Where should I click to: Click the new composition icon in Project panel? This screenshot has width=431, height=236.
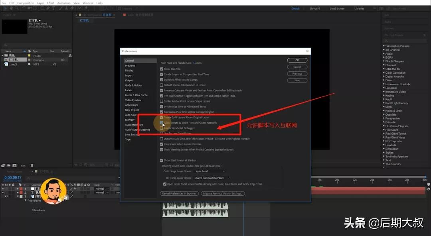pos(15,165)
